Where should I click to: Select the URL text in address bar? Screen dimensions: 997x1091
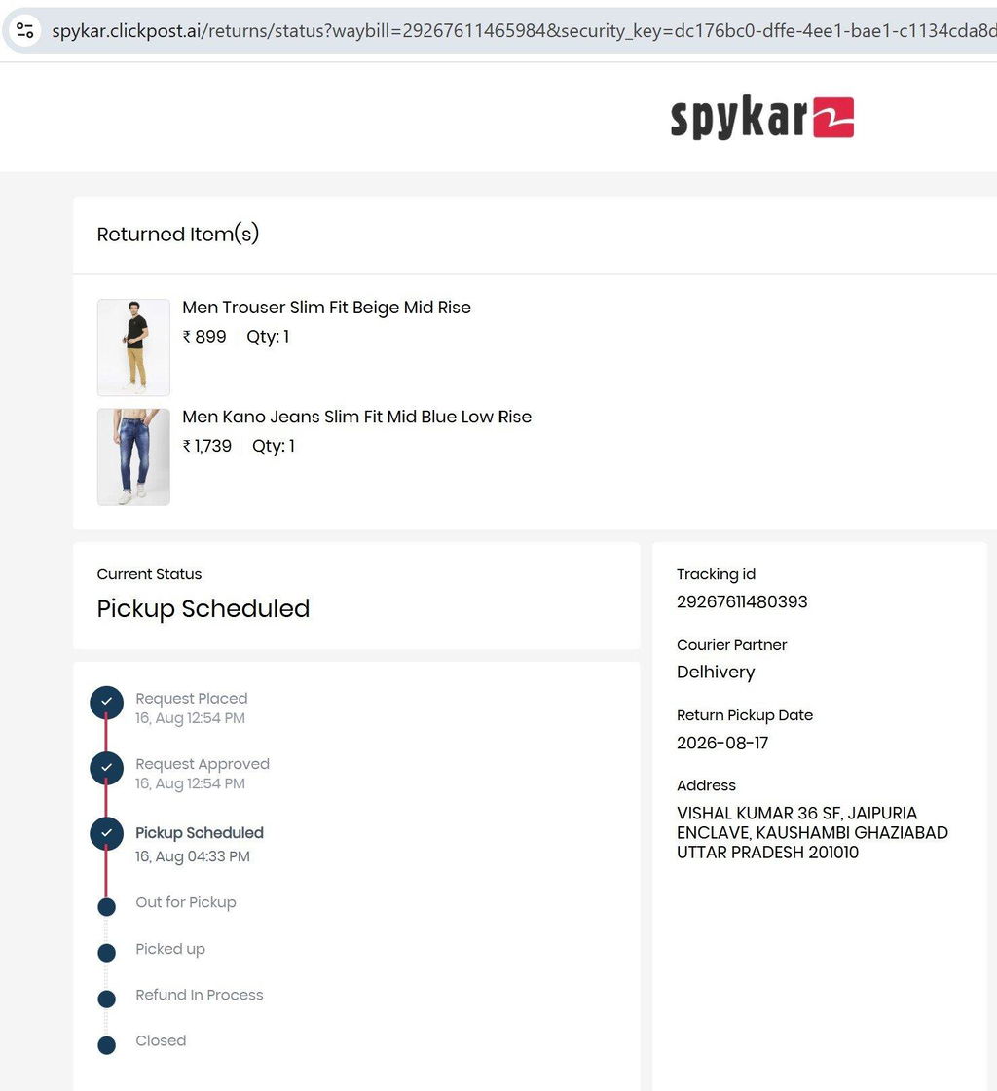point(524,30)
